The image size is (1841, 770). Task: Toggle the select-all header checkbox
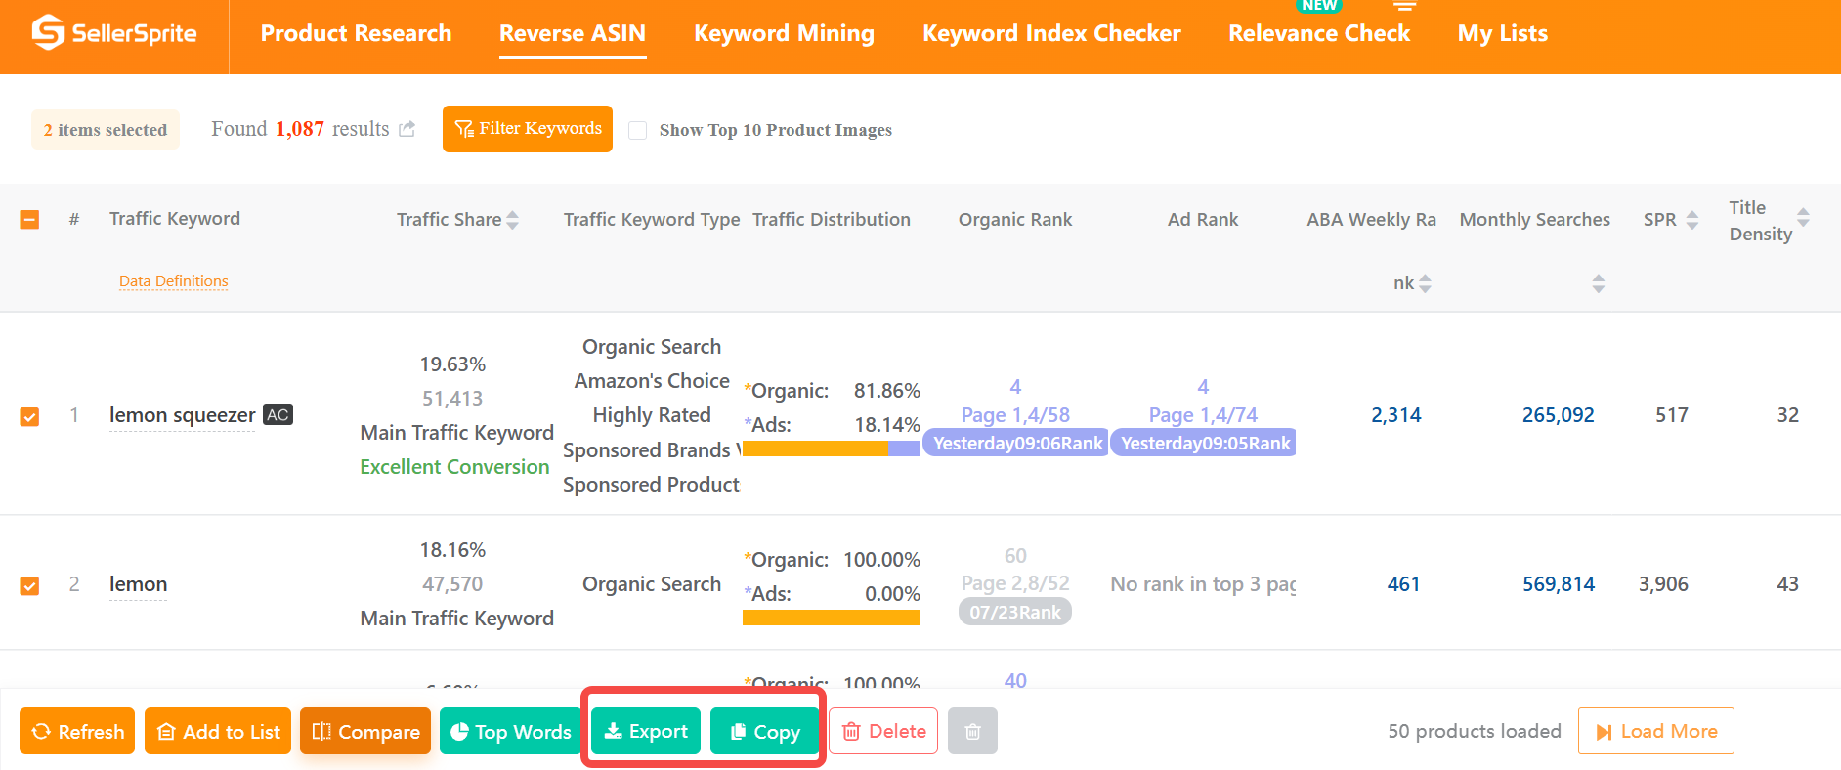(30, 219)
